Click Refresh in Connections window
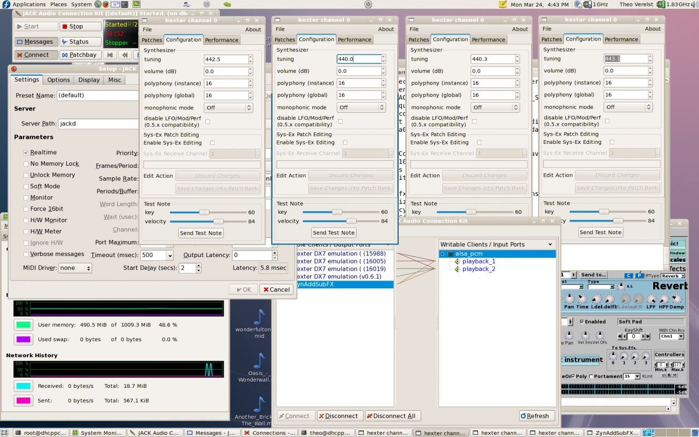Image resolution: width=699 pixels, height=437 pixels. click(x=537, y=416)
